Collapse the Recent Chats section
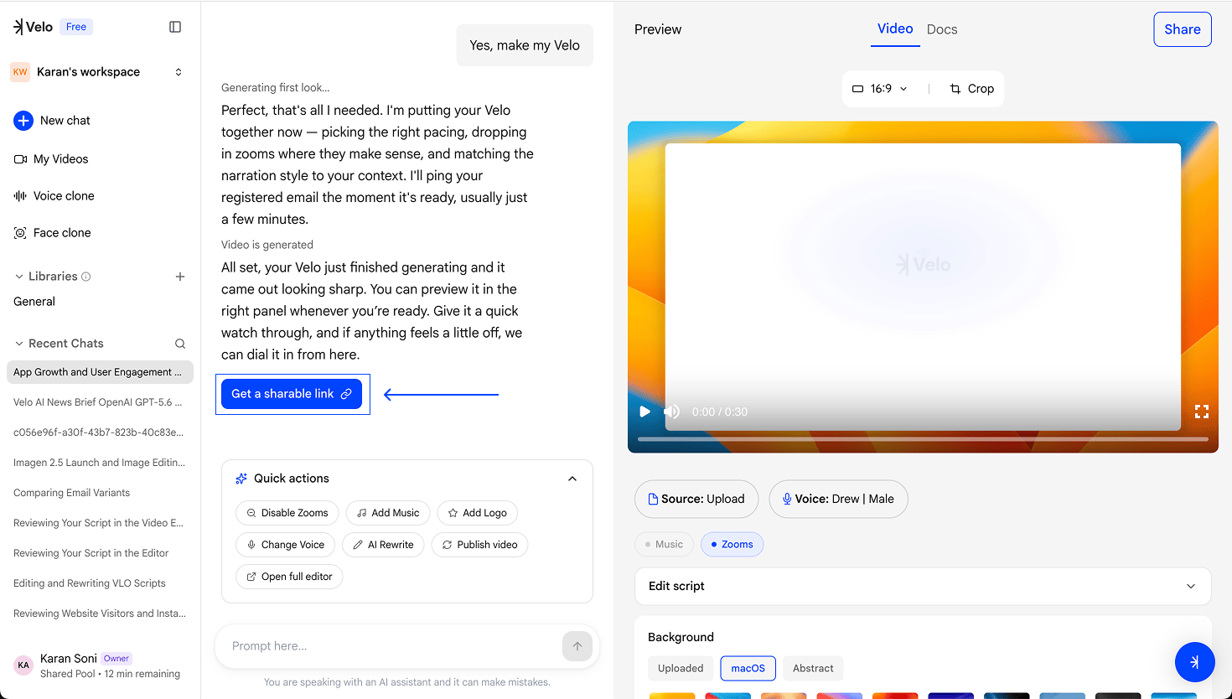 [x=19, y=344]
